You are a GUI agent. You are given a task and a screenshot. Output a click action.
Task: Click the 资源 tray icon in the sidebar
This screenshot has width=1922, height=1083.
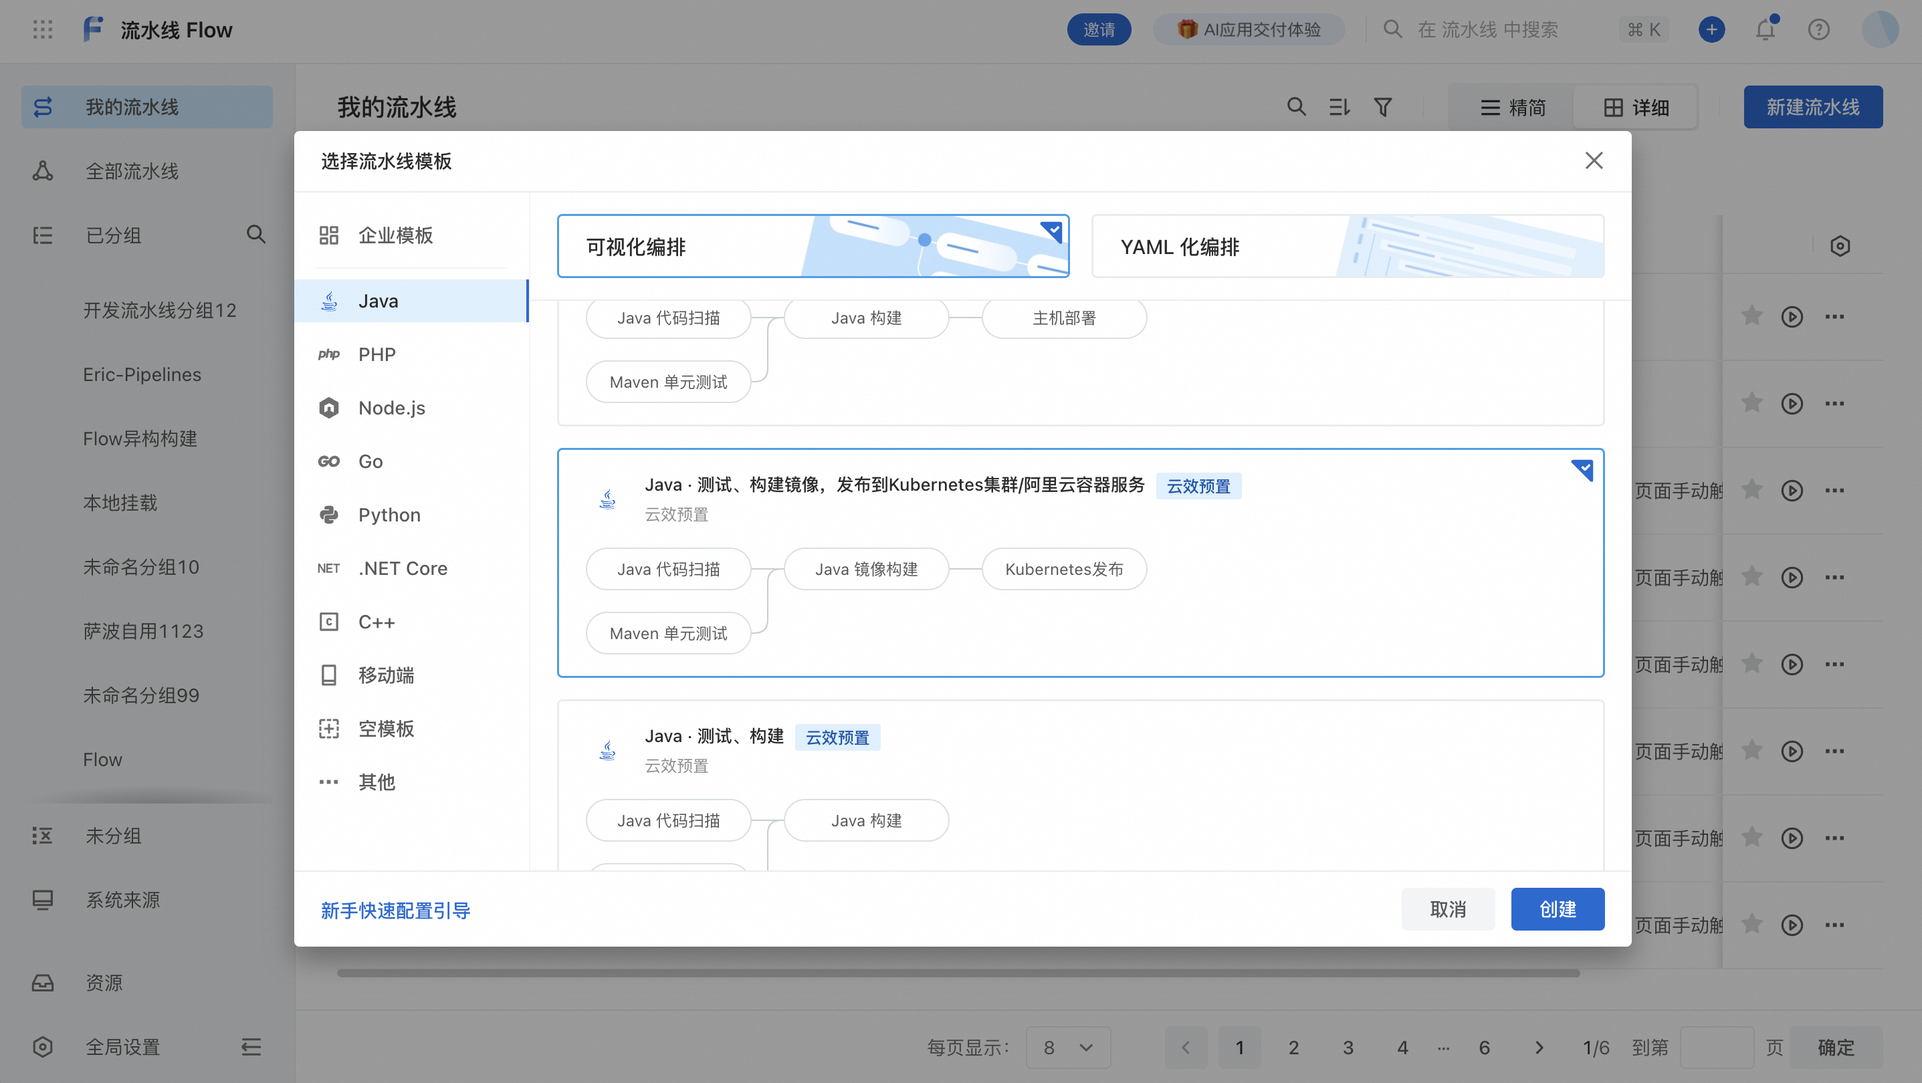[43, 983]
